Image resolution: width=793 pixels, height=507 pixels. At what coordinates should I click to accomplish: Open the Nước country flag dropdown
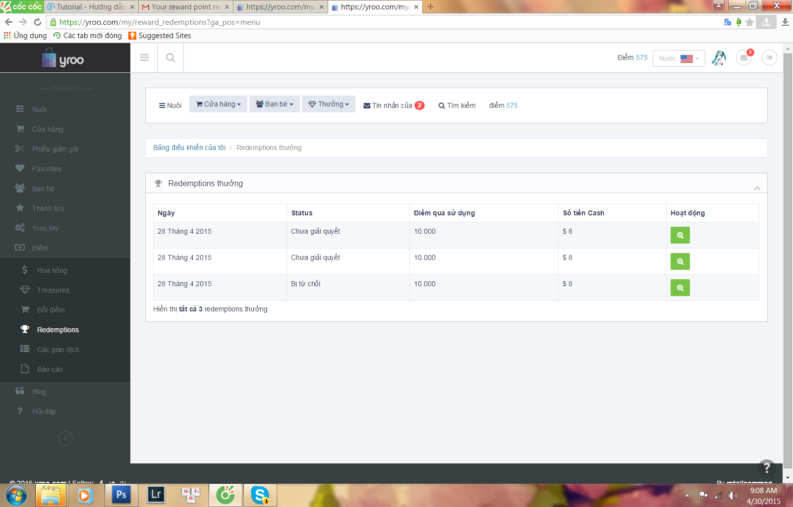tap(679, 58)
